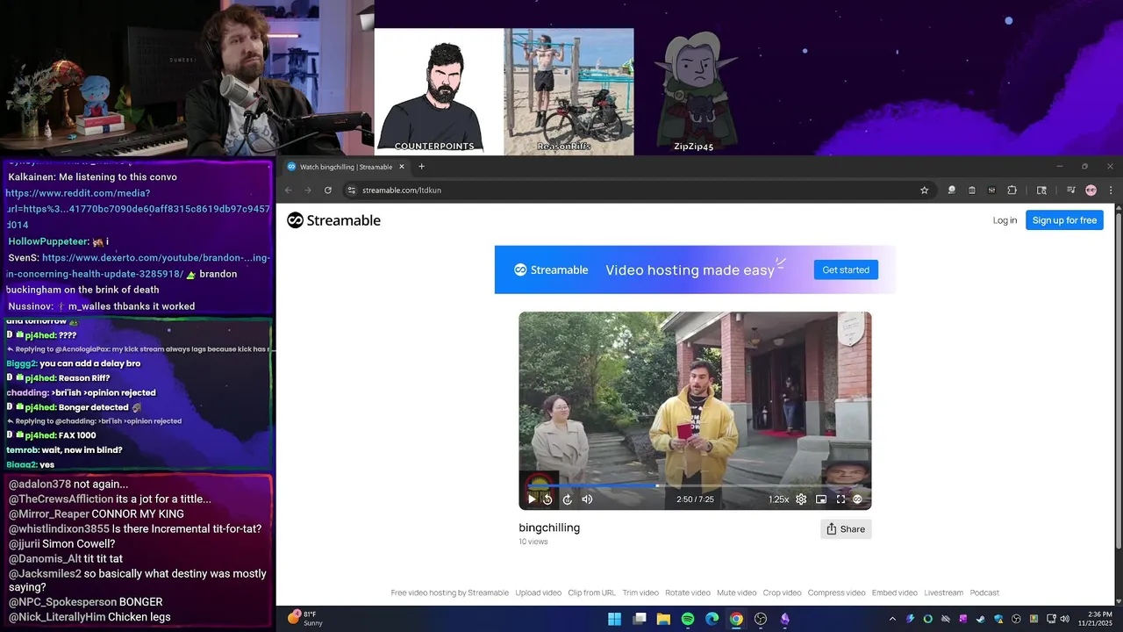
Task: Open Mute video footer link
Action: [x=736, y=592]
